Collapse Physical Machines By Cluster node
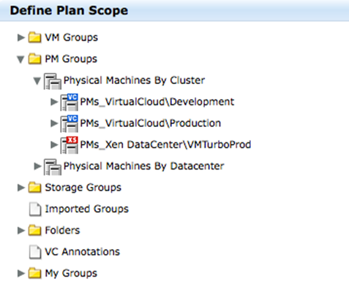 37,81
